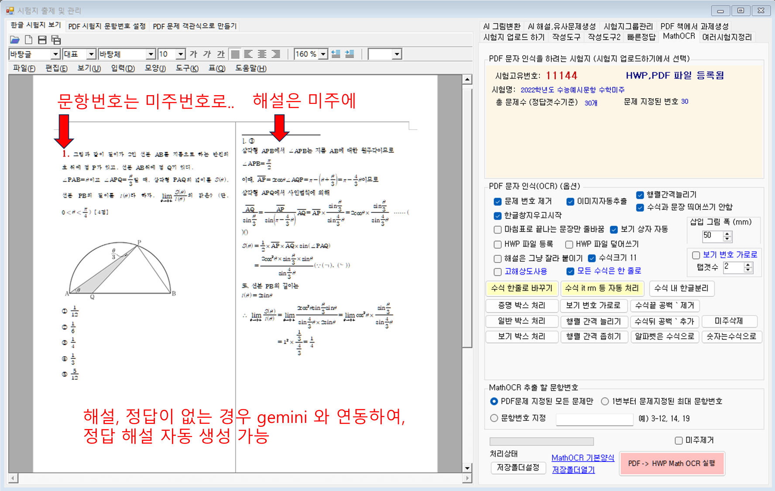Open the 입력(D) menu
The image size is (775, 491).
click(x=123, y=68)
